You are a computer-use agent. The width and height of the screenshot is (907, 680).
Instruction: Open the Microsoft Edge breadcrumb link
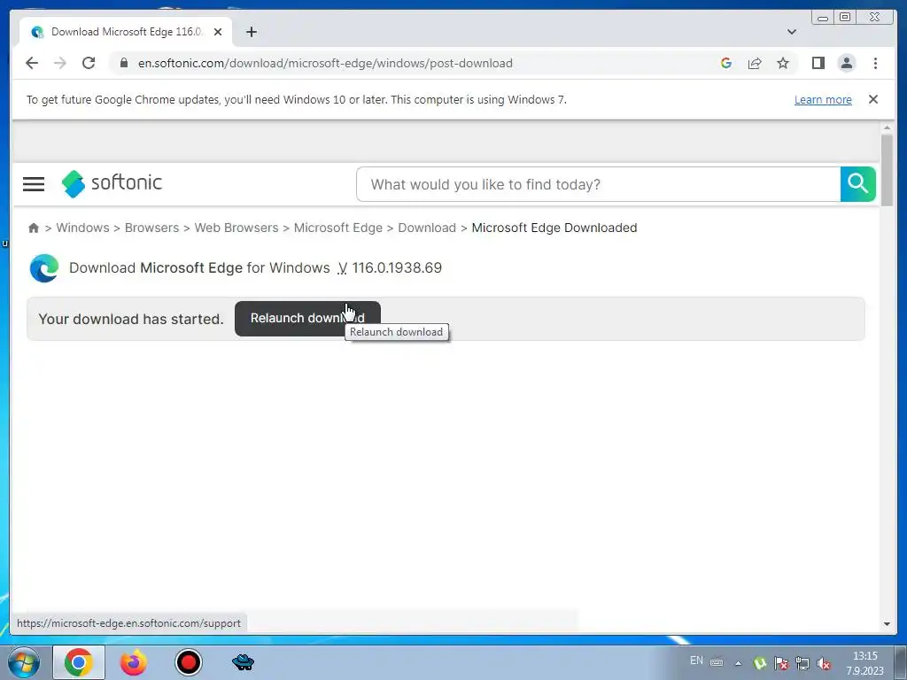click(x=337, y=228)
